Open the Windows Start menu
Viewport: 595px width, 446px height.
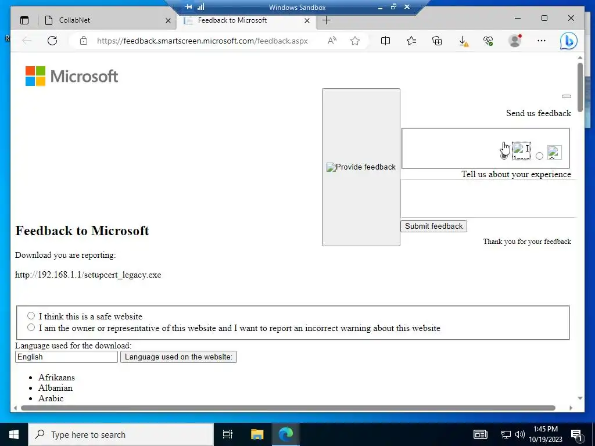pyautogui.click(x=14, y=434)
